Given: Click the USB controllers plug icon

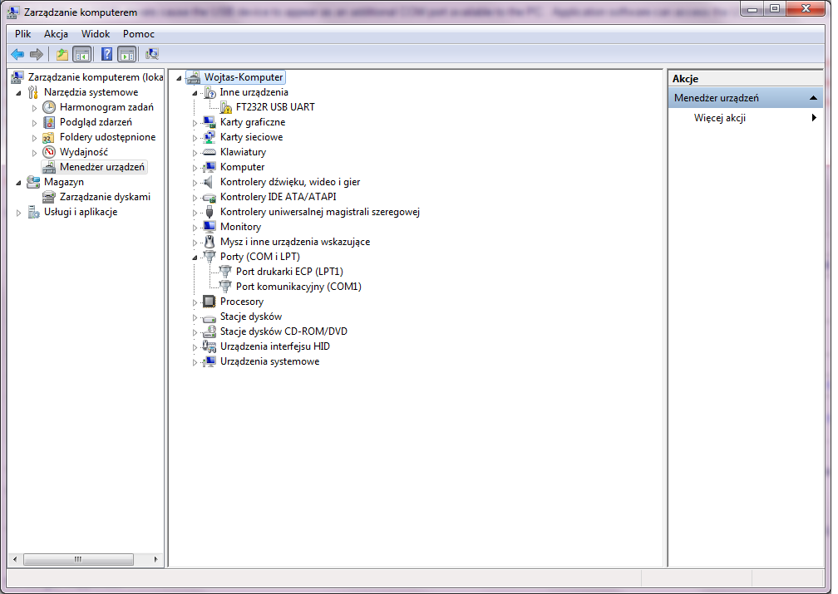Looking at the screenshot, I should point(209,212).
